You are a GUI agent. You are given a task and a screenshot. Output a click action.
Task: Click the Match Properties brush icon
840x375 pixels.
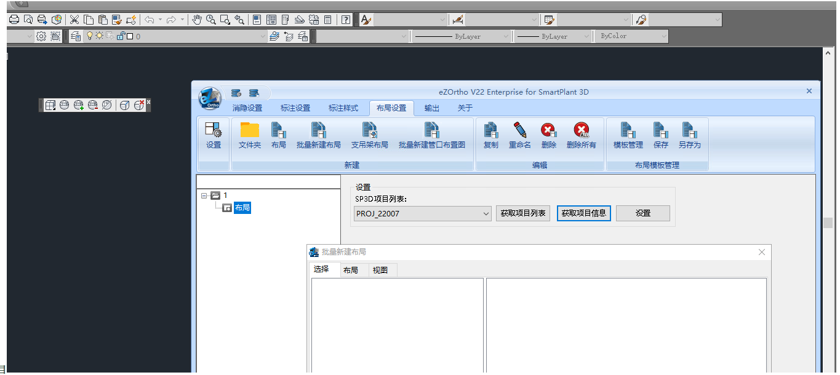click(117, 19)
